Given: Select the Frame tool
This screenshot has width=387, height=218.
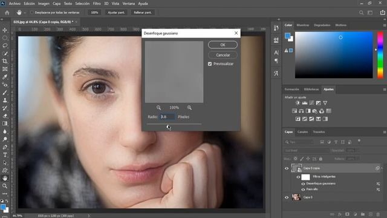Looking at the screenshot, I should pos(5,69).
